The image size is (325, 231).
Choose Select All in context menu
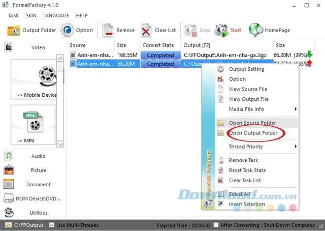pos(256,194)
